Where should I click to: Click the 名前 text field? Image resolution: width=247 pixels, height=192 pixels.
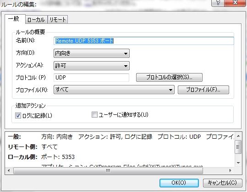click(x=144, y=41)
